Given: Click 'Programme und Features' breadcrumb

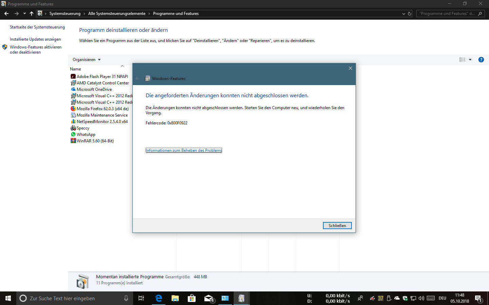Looking at the screenshot, I should (x=176, y=14).
